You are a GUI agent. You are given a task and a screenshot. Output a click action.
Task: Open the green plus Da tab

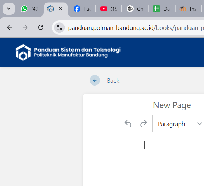161,9
